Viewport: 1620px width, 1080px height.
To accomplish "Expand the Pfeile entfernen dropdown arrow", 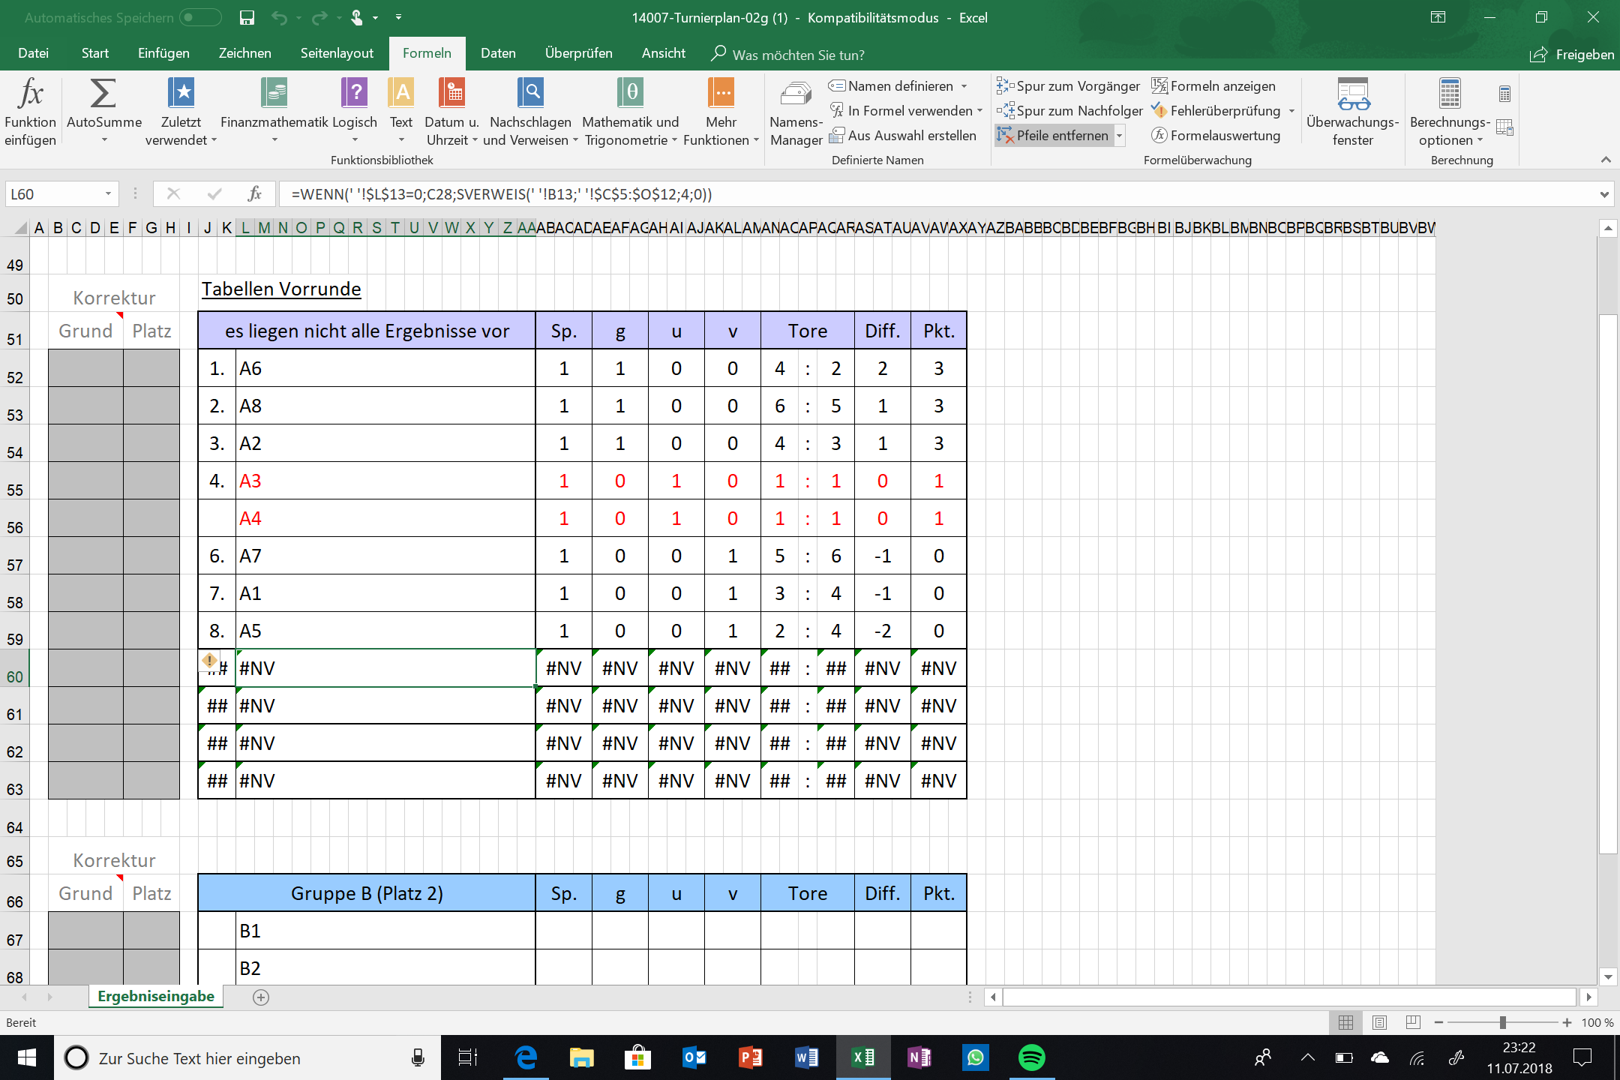I will click(x=1119, y=136).
